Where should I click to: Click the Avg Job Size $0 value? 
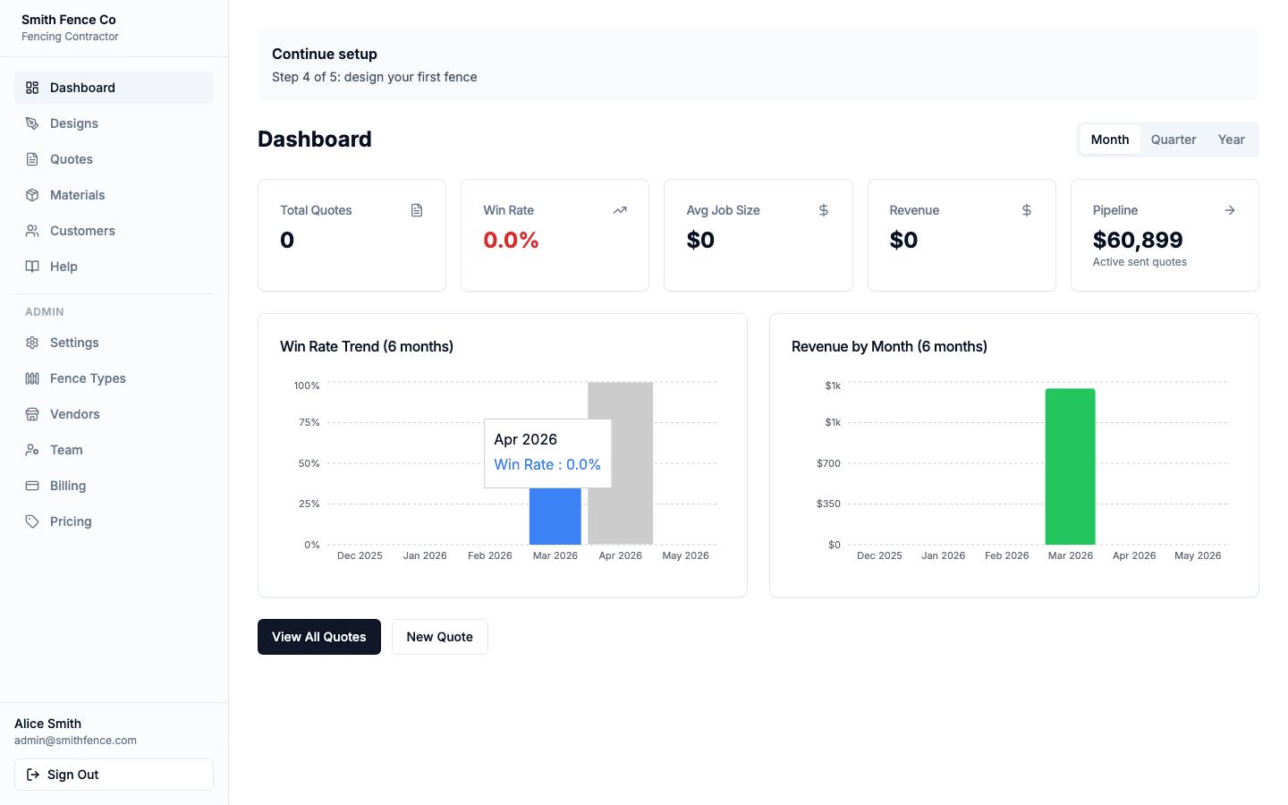[x=700, y=240]
